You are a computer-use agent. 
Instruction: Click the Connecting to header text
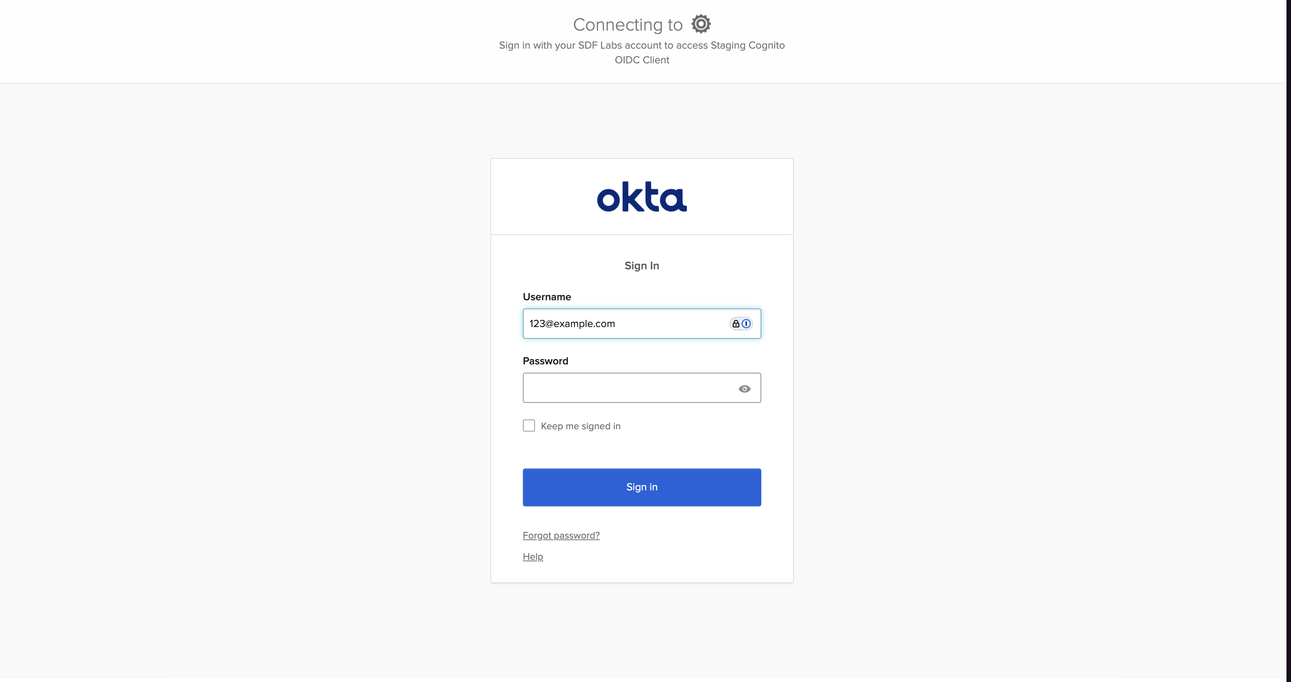point(627,25)
